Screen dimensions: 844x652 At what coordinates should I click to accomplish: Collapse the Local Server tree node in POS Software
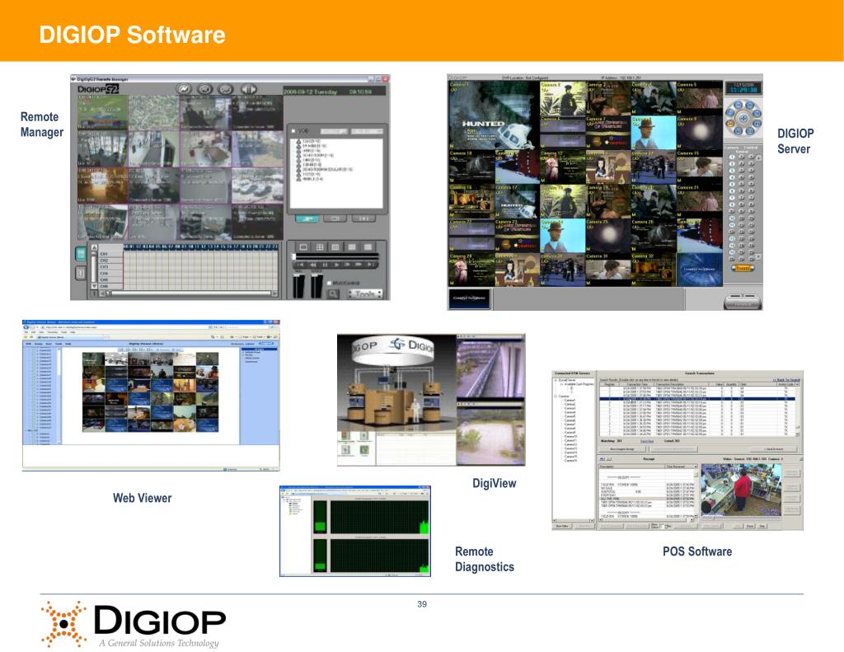tap(556, 380)
